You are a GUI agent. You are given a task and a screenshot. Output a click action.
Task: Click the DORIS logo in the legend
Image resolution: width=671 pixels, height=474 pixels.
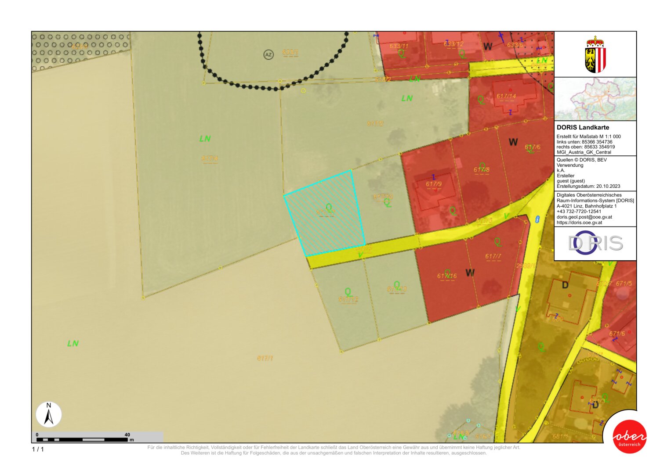tap(595, 243)
